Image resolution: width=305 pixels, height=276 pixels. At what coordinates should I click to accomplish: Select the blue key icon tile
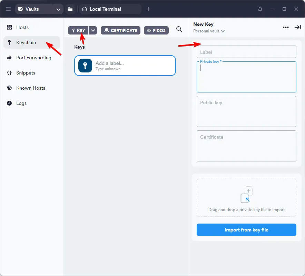point(85,66)
